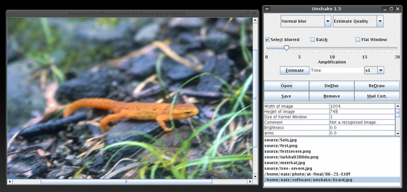Click the Mail Cert. button

376,96
